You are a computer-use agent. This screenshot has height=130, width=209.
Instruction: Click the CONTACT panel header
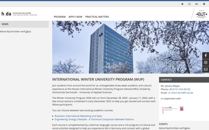[184, 80]
